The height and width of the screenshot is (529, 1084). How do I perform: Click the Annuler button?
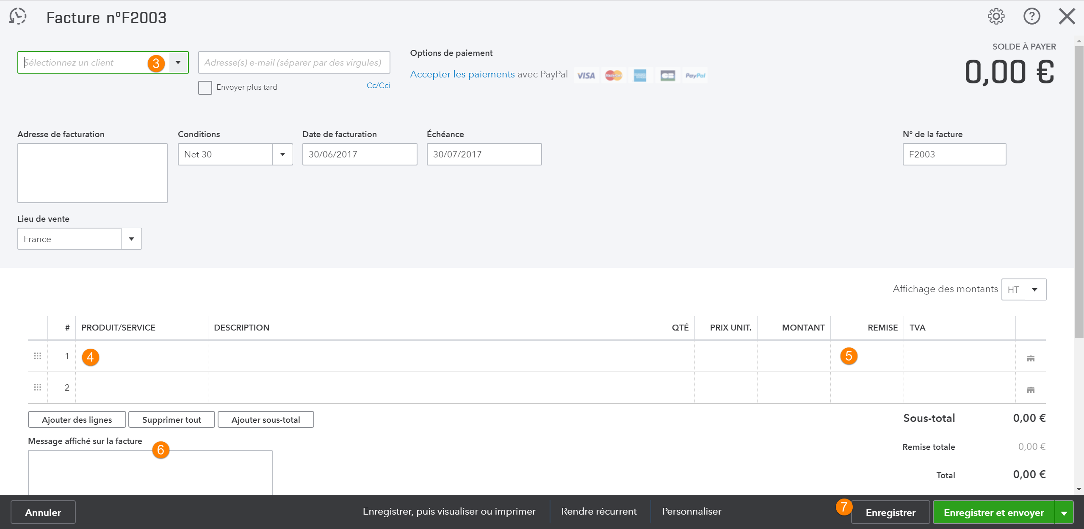tap(43, 512)
